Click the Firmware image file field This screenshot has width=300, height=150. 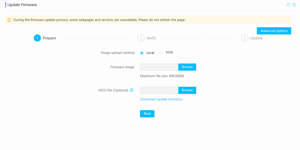point(159,67)
